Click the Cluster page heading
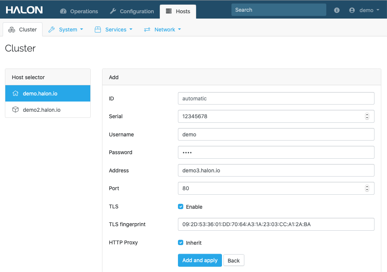 (x=20, y=48)
